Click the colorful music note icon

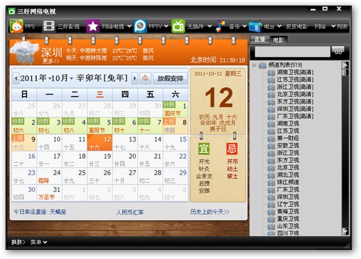tap(220, 26)
